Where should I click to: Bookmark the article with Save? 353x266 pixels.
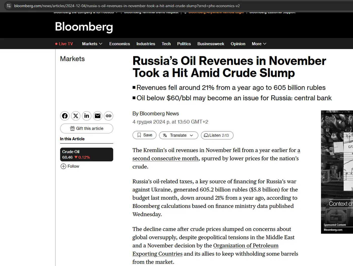tap(144, 135)
